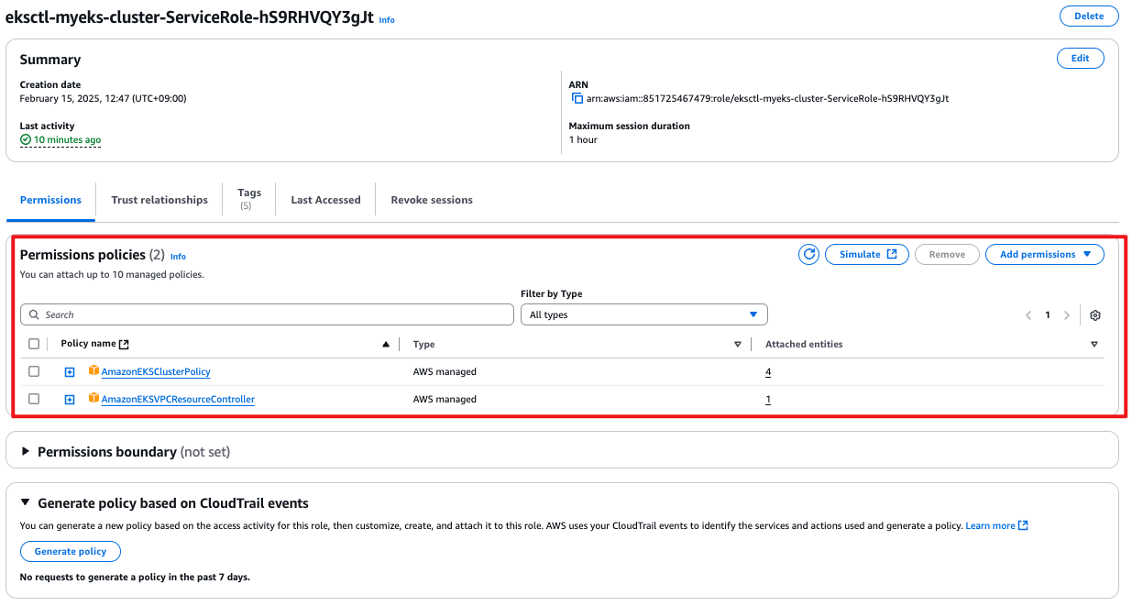
Task: Open the Revoke sessions tab
Action: [432, 200]
